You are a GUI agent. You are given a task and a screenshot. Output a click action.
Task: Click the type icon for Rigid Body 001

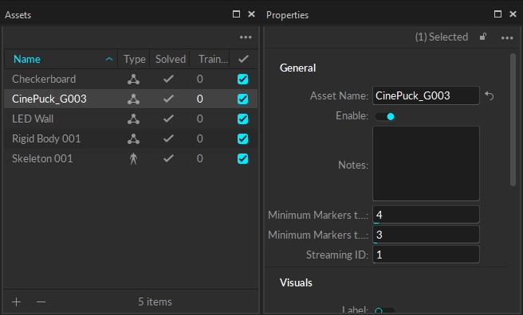133,138
